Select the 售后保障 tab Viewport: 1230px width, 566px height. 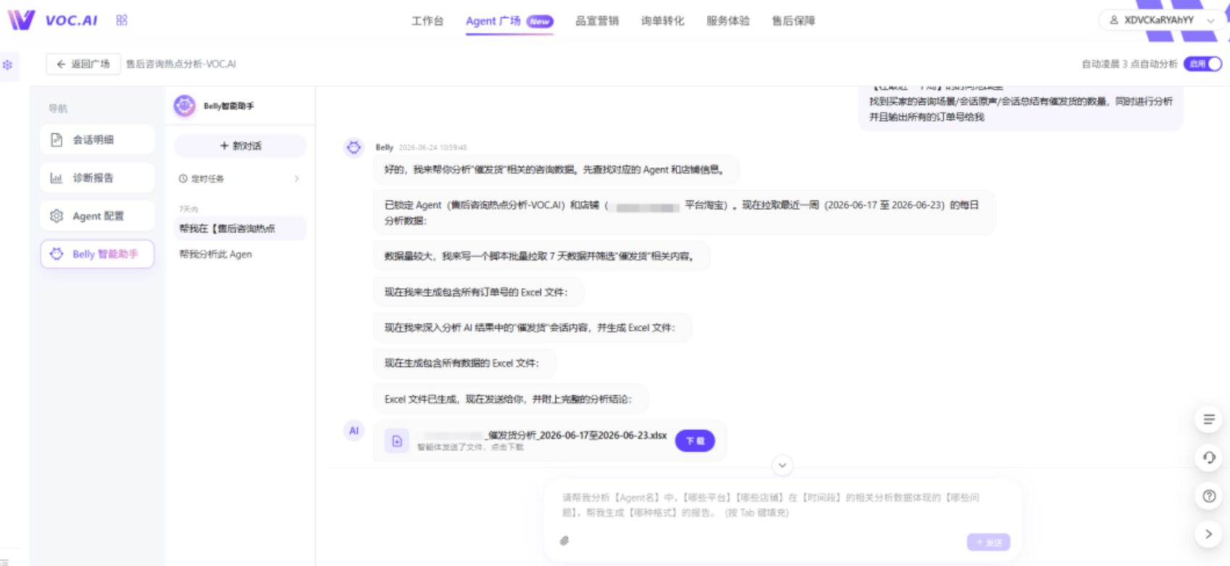point(793,21)
